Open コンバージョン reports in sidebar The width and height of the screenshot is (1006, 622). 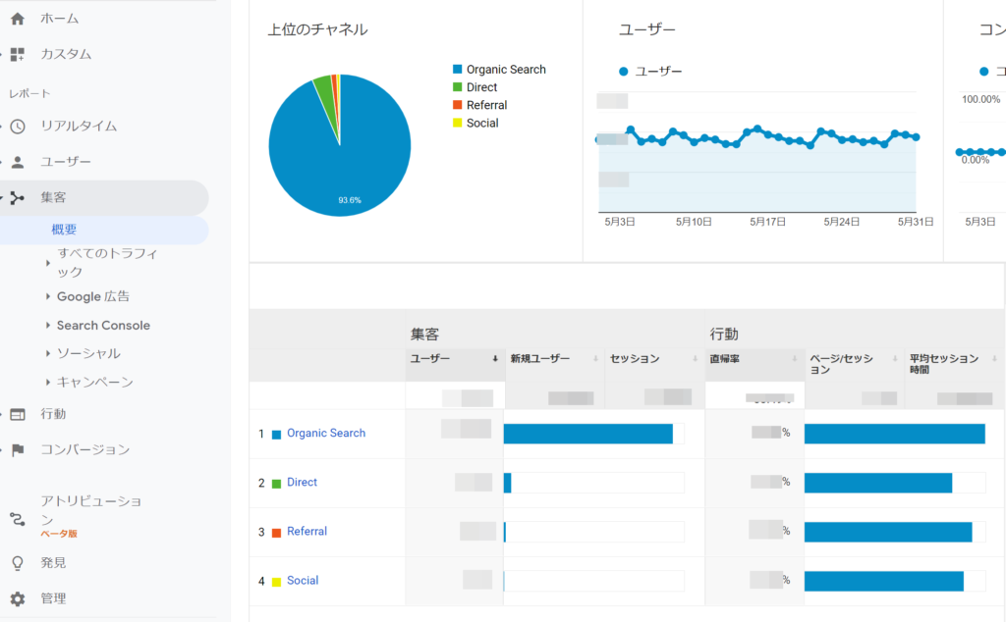pos(85,449)
